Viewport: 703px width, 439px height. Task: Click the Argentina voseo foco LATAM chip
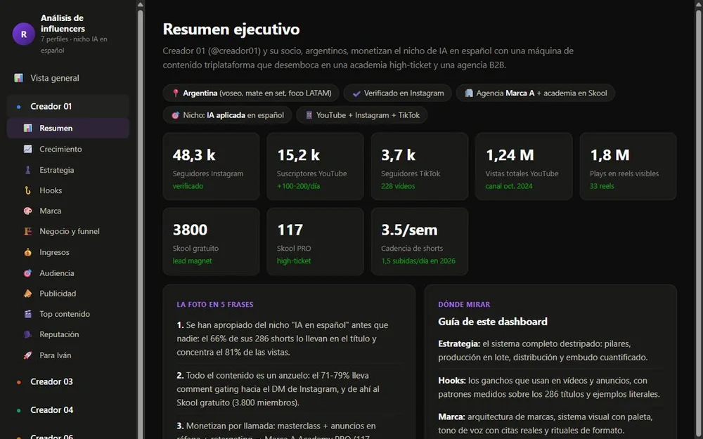[x=251, y=93]
